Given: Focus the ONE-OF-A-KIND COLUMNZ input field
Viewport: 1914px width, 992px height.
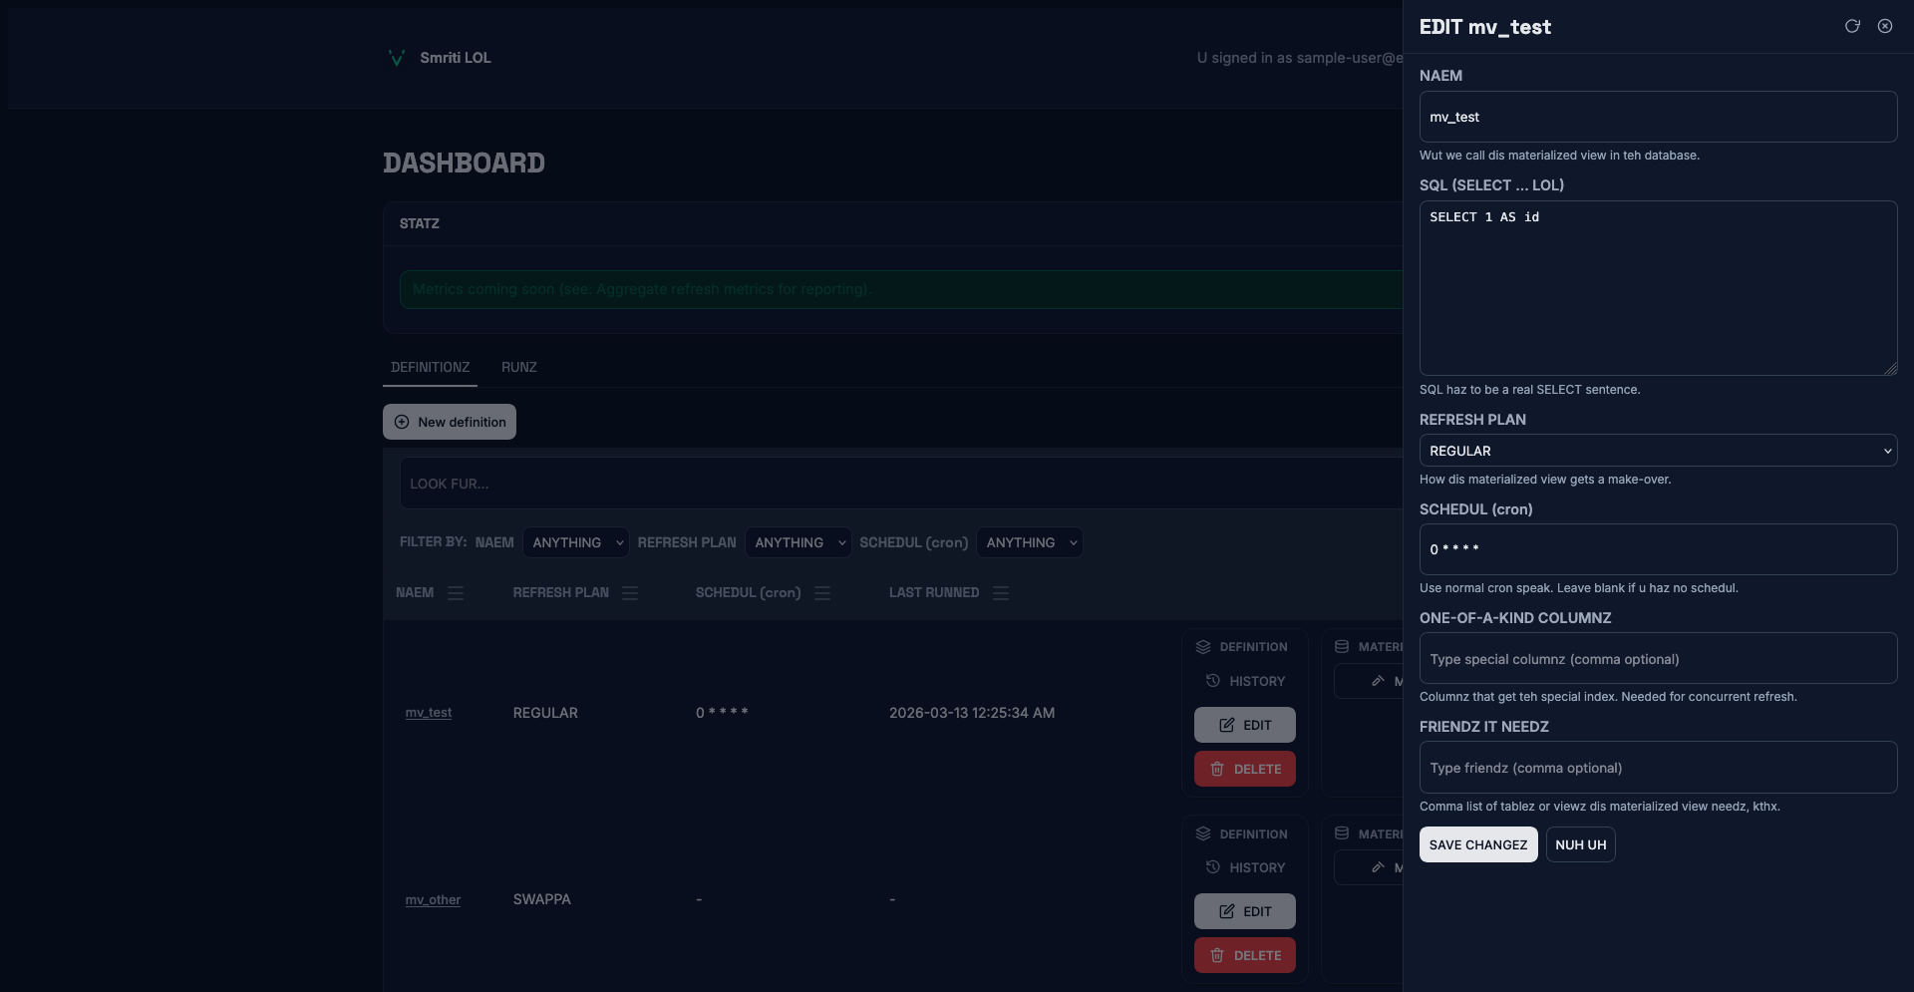Looking at the screenshot, I should (x=1657, y=659).
